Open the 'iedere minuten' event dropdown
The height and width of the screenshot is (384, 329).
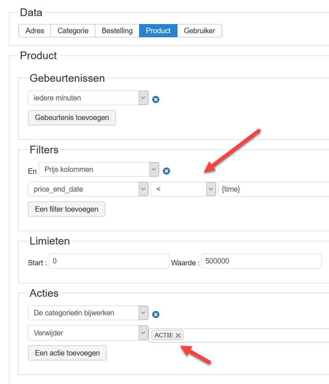click(88, 98)
